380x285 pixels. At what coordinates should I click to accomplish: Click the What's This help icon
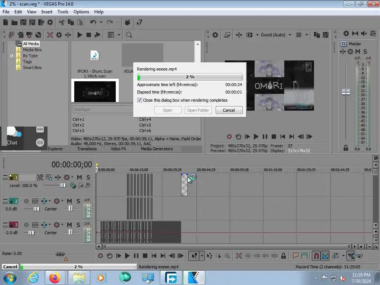[140, 23]
